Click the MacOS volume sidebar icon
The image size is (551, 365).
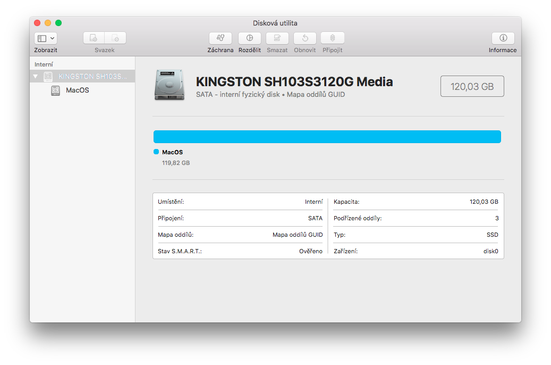pos(55,90)
